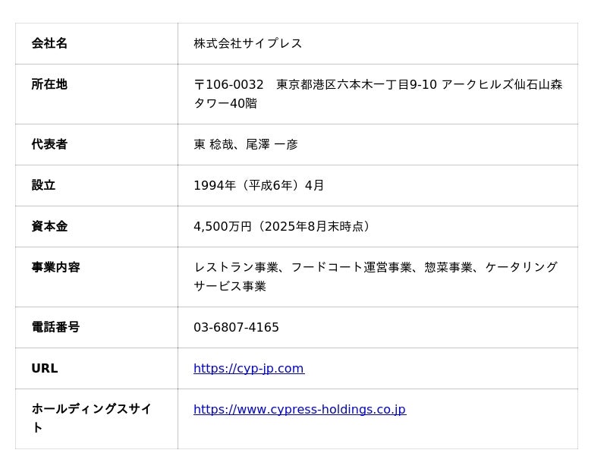Click the 設立 row label

(x=43, y=185)
